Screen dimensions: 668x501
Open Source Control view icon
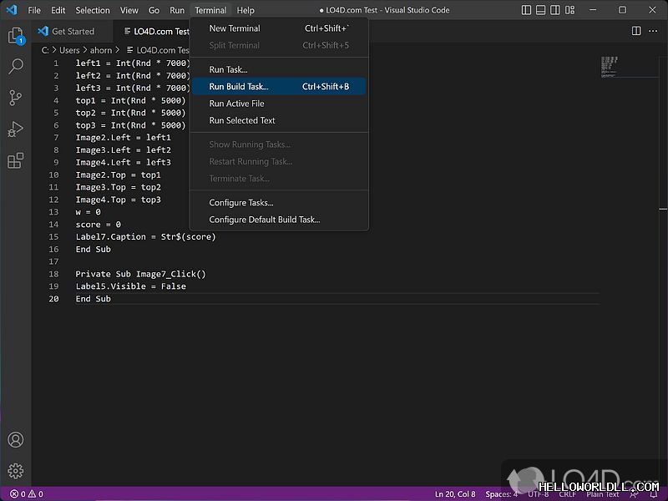16,98
